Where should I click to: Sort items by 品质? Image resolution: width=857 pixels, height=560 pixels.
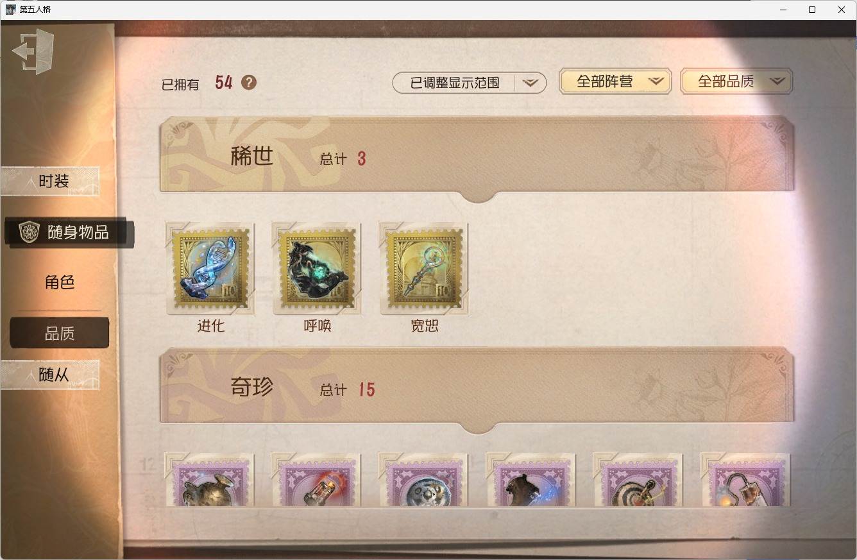[x=60, y=334]
